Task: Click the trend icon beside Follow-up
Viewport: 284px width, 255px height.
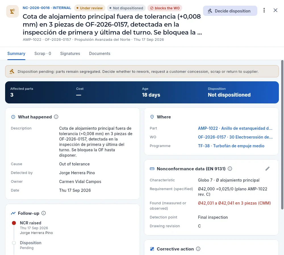Action: pyautogui.click(x=13, y=213)
